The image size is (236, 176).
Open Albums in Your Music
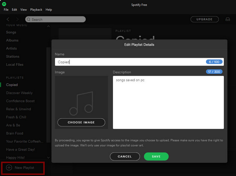click(12, 40)
